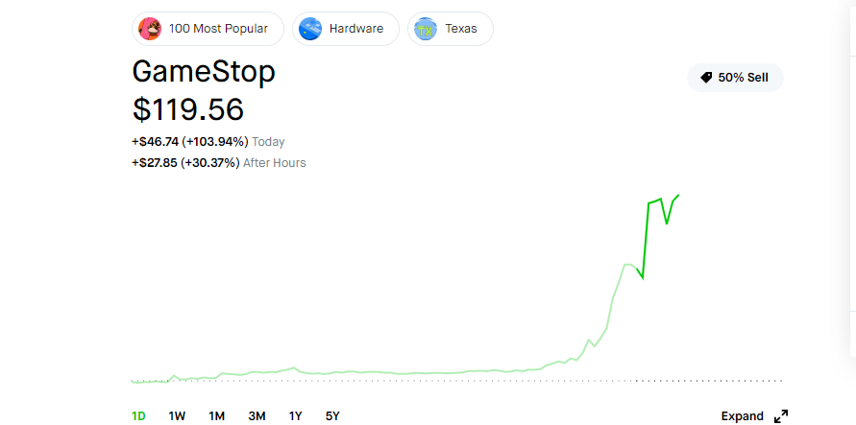Click the chart's bright green after-hours peak
This screenshot has height=425, width=856.
677,196
